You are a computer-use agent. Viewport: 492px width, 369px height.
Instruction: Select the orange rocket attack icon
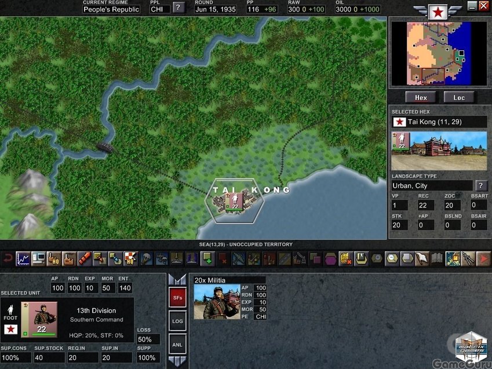click(85, 259)
